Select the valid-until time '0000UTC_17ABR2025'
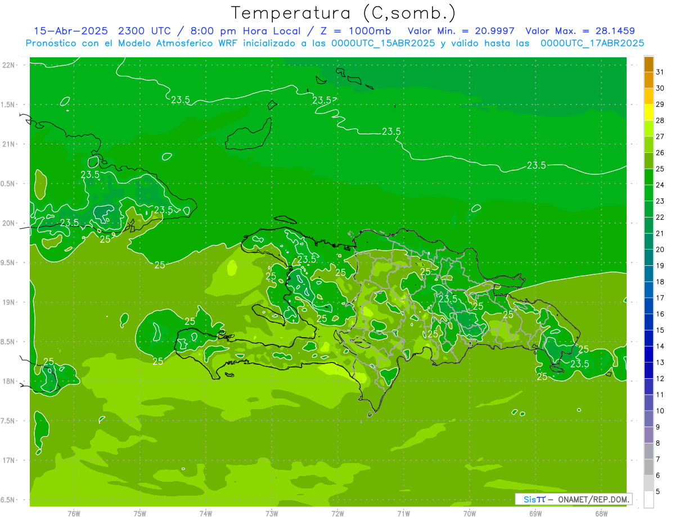 592,43
